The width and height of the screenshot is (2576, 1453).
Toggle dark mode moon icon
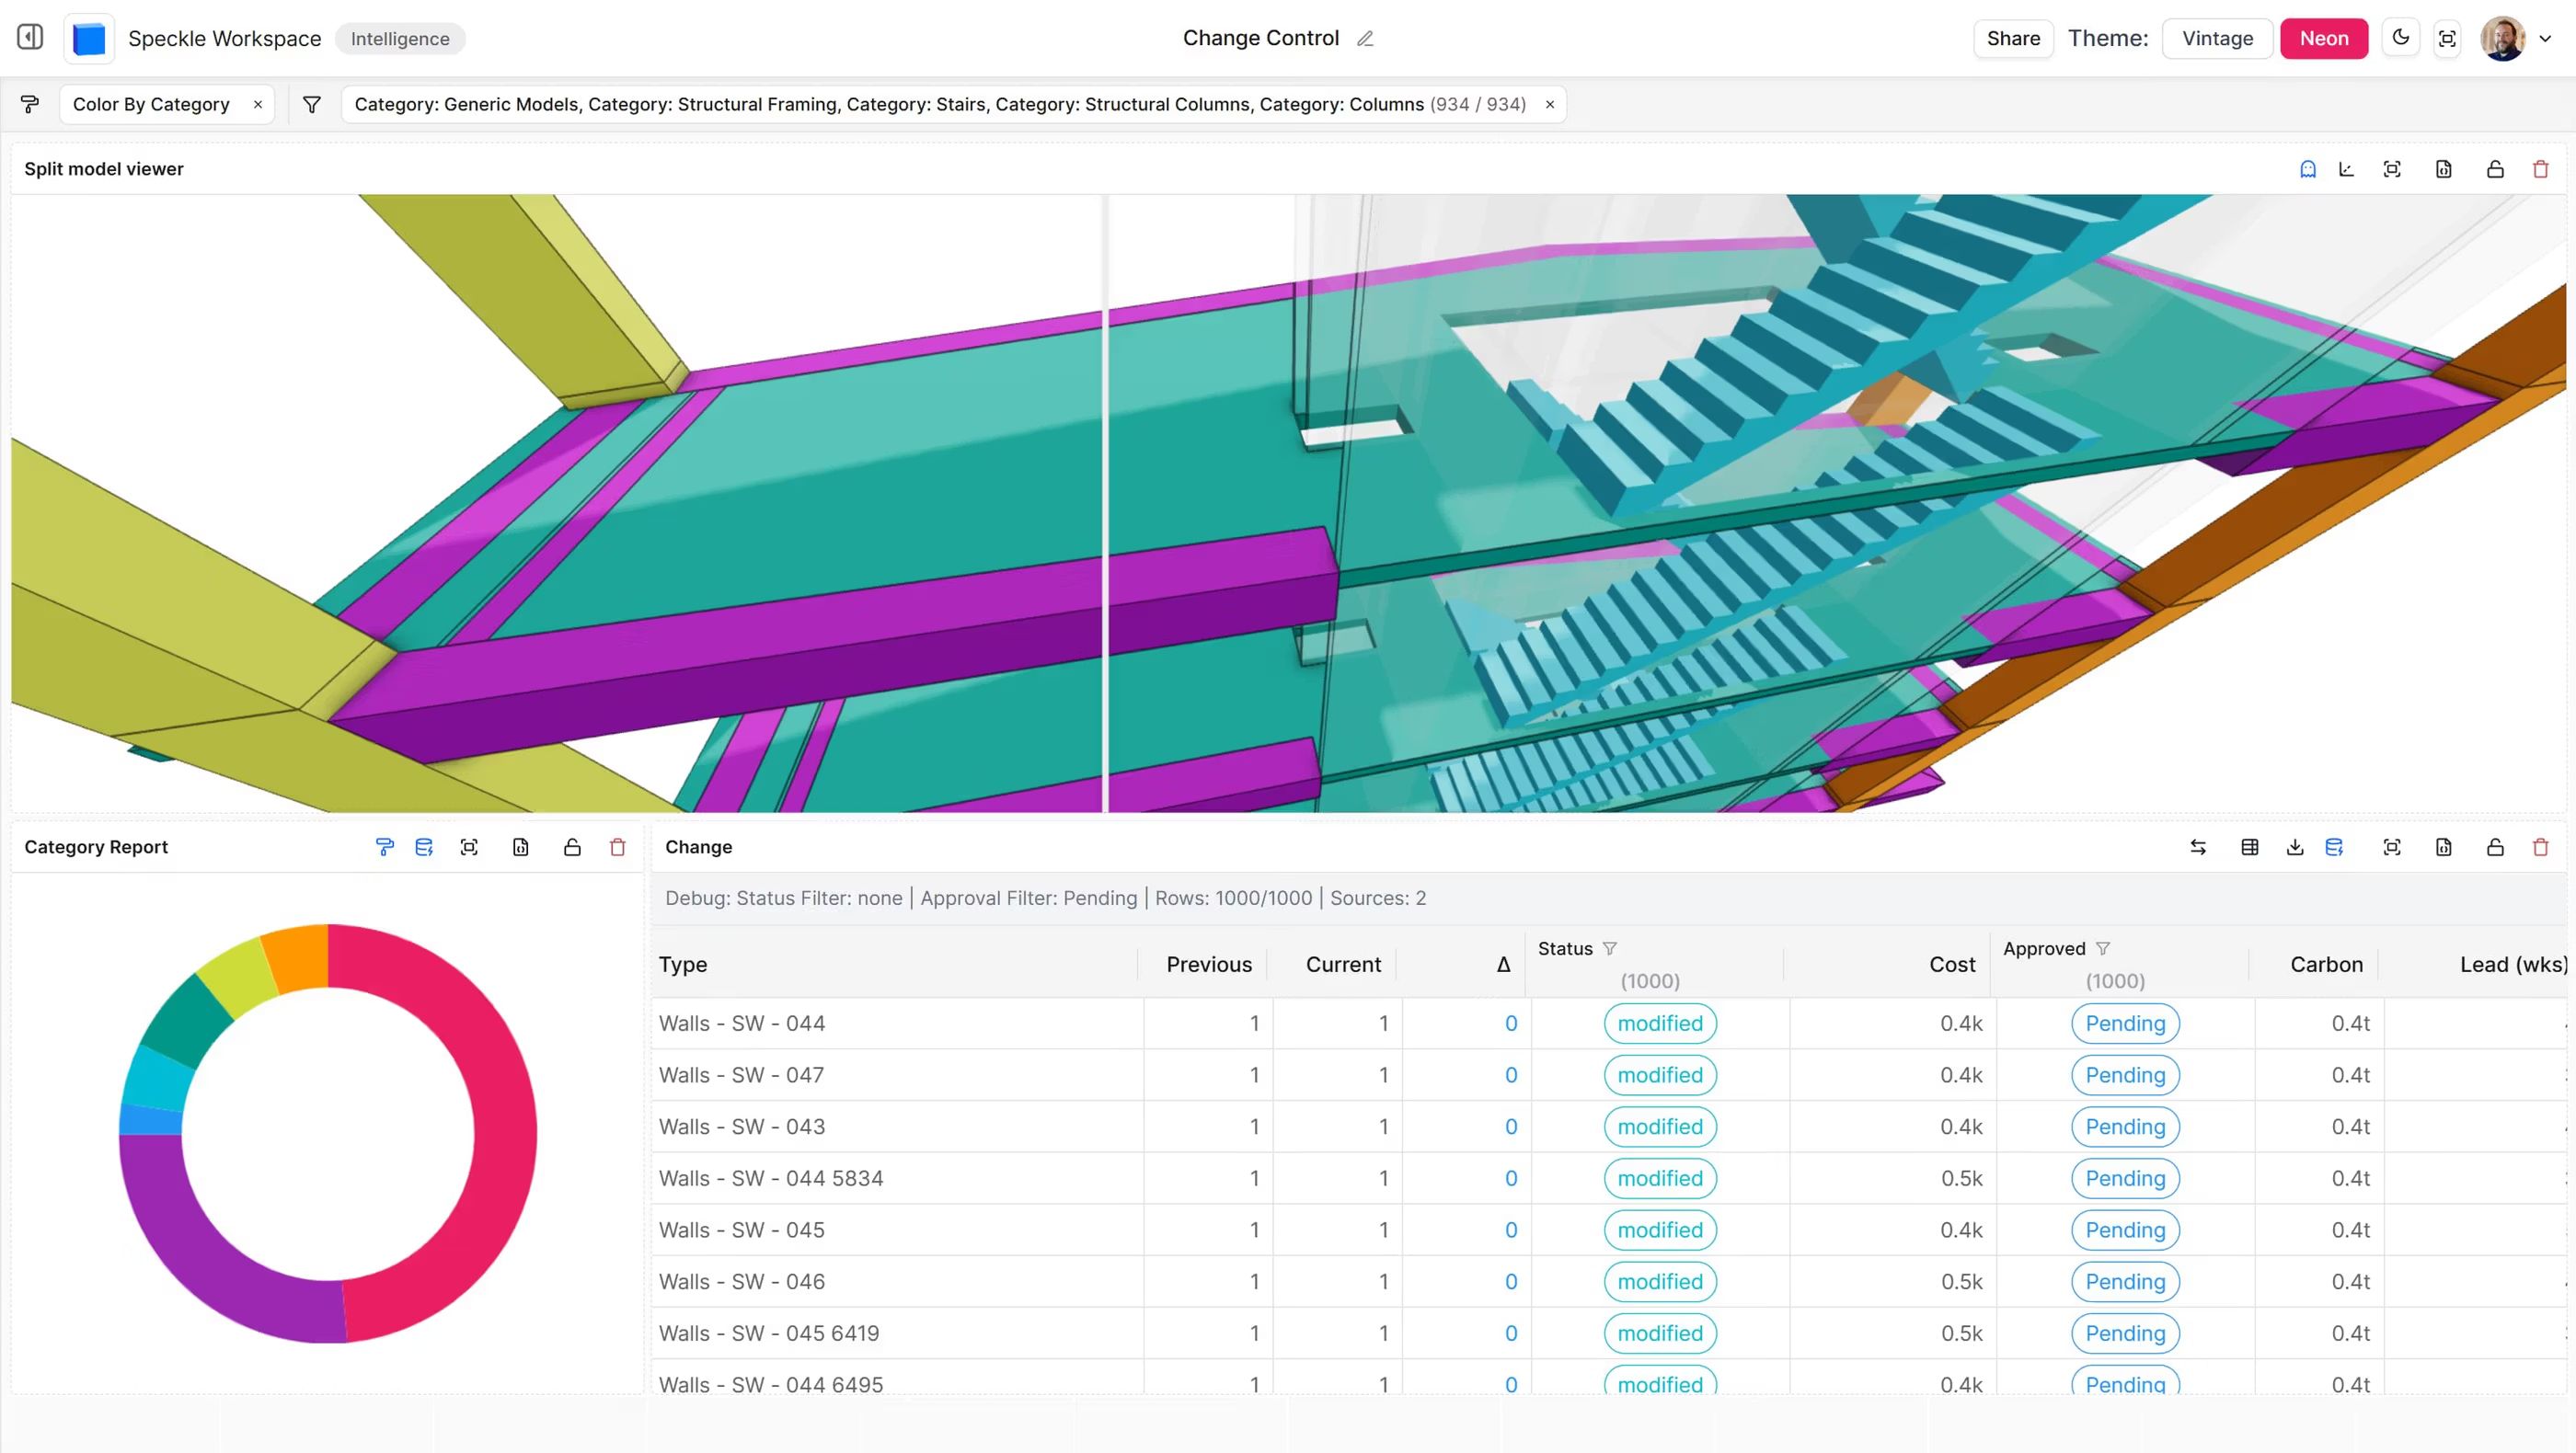point(2400,38)
